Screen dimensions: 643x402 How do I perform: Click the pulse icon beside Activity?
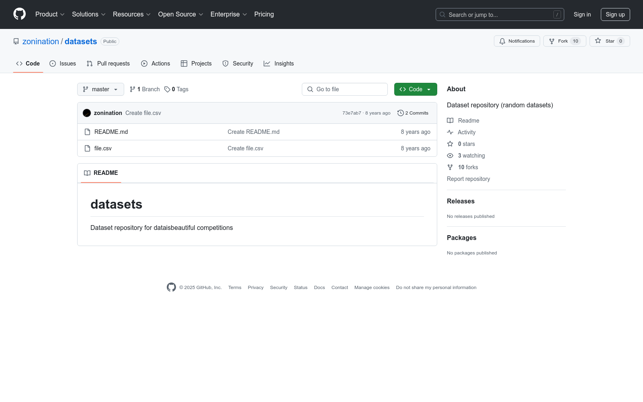coord(450,132)
